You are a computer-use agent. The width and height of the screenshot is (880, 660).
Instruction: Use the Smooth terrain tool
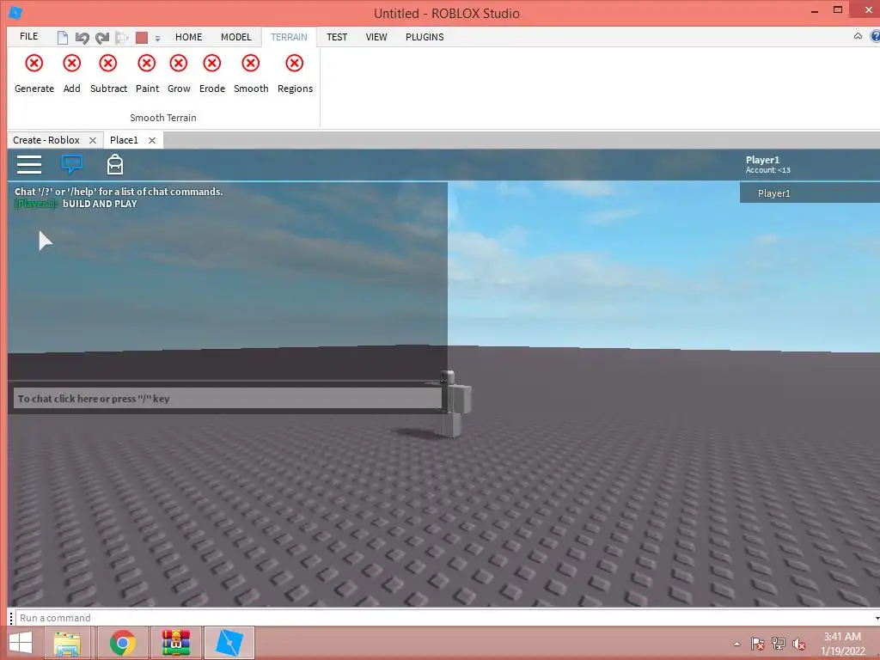251,74
